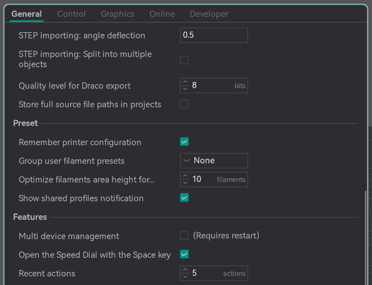Increase Optimize filaments area height count
372x285 pixels.
185,176
